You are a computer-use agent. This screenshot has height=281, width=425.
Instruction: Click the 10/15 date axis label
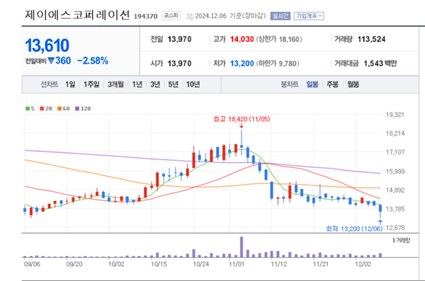point(159,264)
